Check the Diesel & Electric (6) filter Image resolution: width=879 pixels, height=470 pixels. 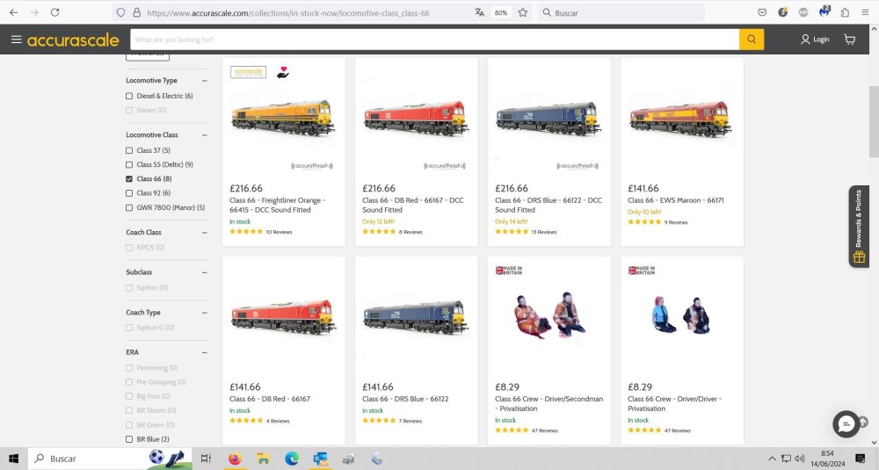point(129,96)
